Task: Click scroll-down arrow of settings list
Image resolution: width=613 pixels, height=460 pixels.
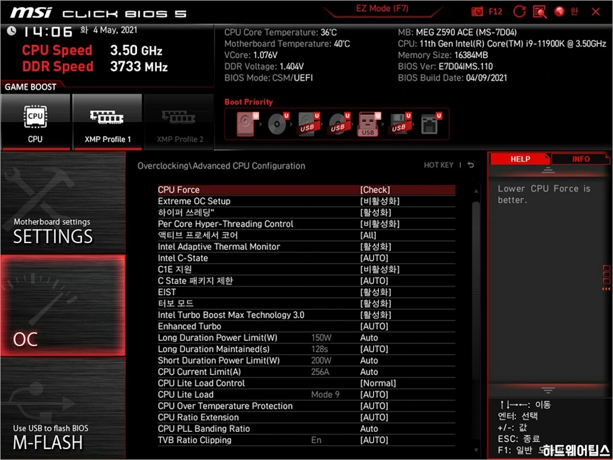Action: [476, 450]
